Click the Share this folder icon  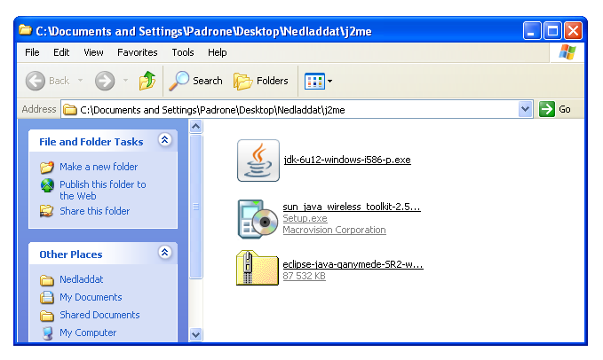pyautogui.click(x=46, y=211)
